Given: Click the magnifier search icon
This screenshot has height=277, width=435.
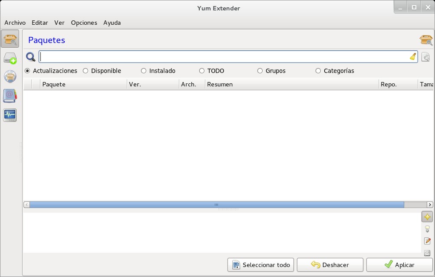Looking at the screenshot, I should click(30, 57).
